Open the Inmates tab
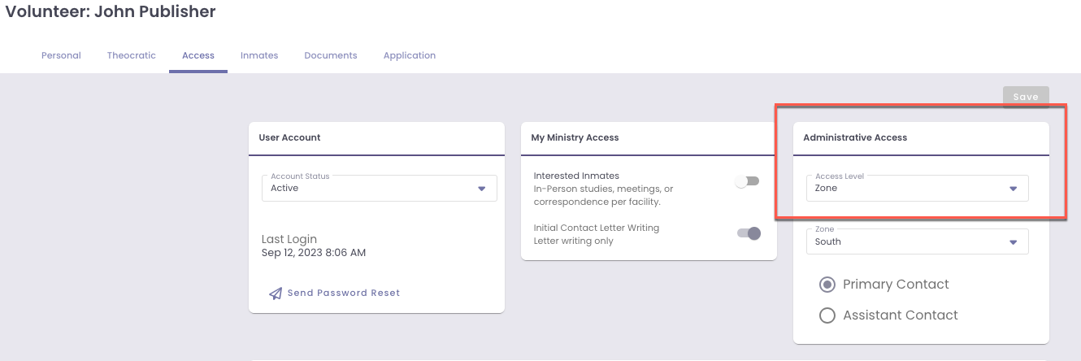The image size is (1081, 361). click(259, 55)
